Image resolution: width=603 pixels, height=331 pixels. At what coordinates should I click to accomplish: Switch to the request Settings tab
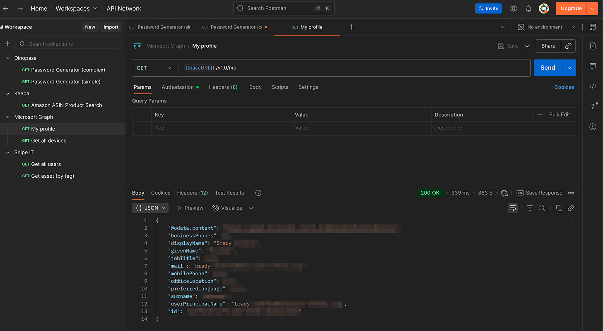(x=309, y=87)
